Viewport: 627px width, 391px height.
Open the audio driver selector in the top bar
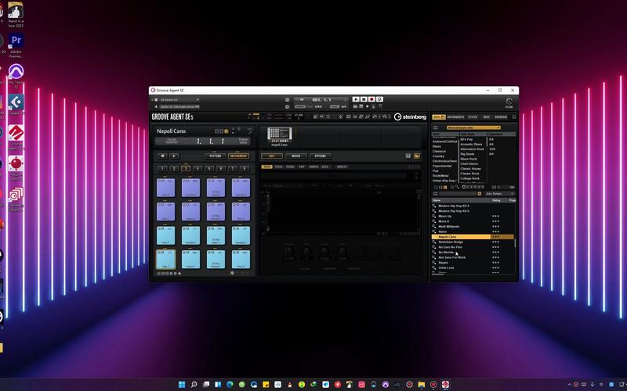coord(179,107)
